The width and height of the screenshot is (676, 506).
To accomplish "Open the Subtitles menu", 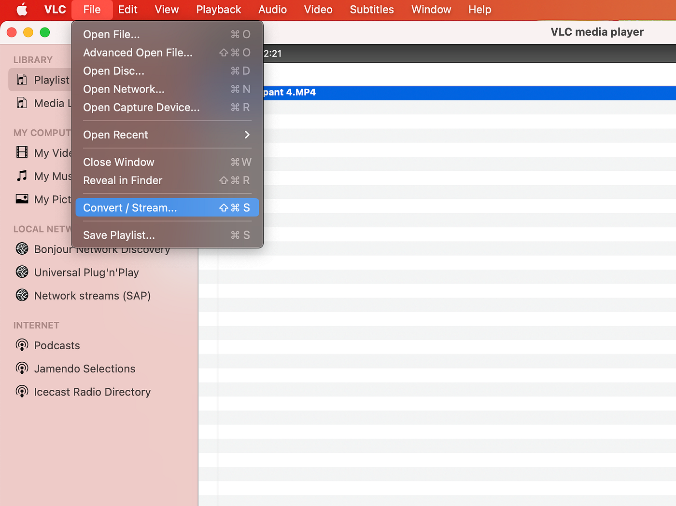I will click(372, 10).
